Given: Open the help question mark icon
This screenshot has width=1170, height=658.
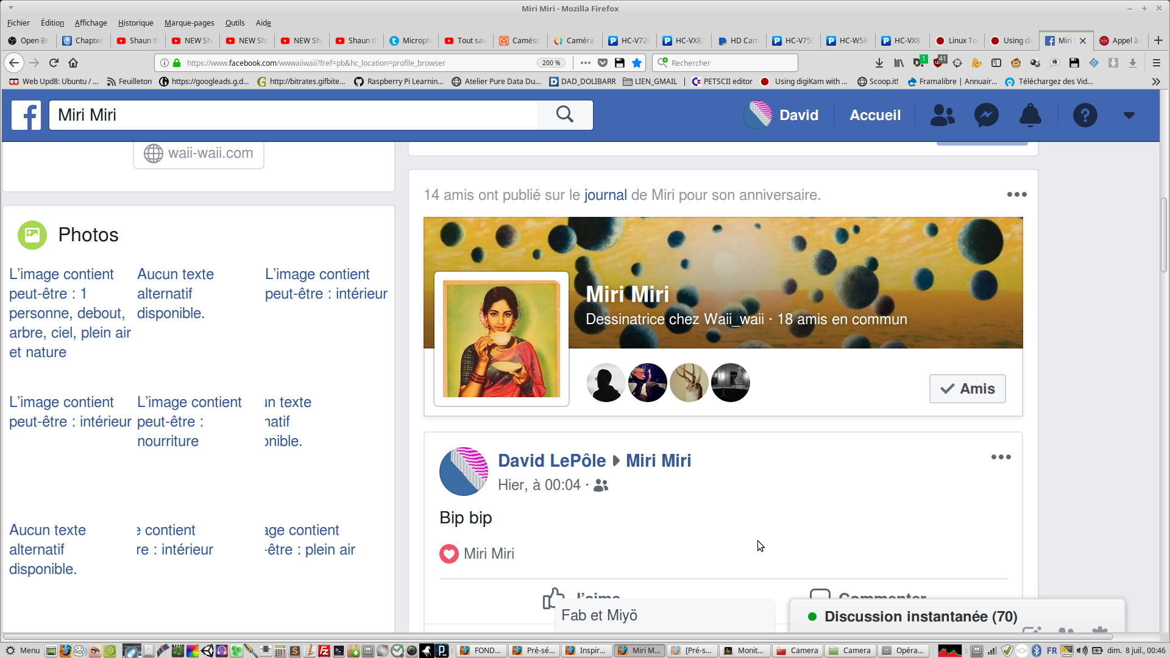Looking at the screenshot, I should point(1085,115).
